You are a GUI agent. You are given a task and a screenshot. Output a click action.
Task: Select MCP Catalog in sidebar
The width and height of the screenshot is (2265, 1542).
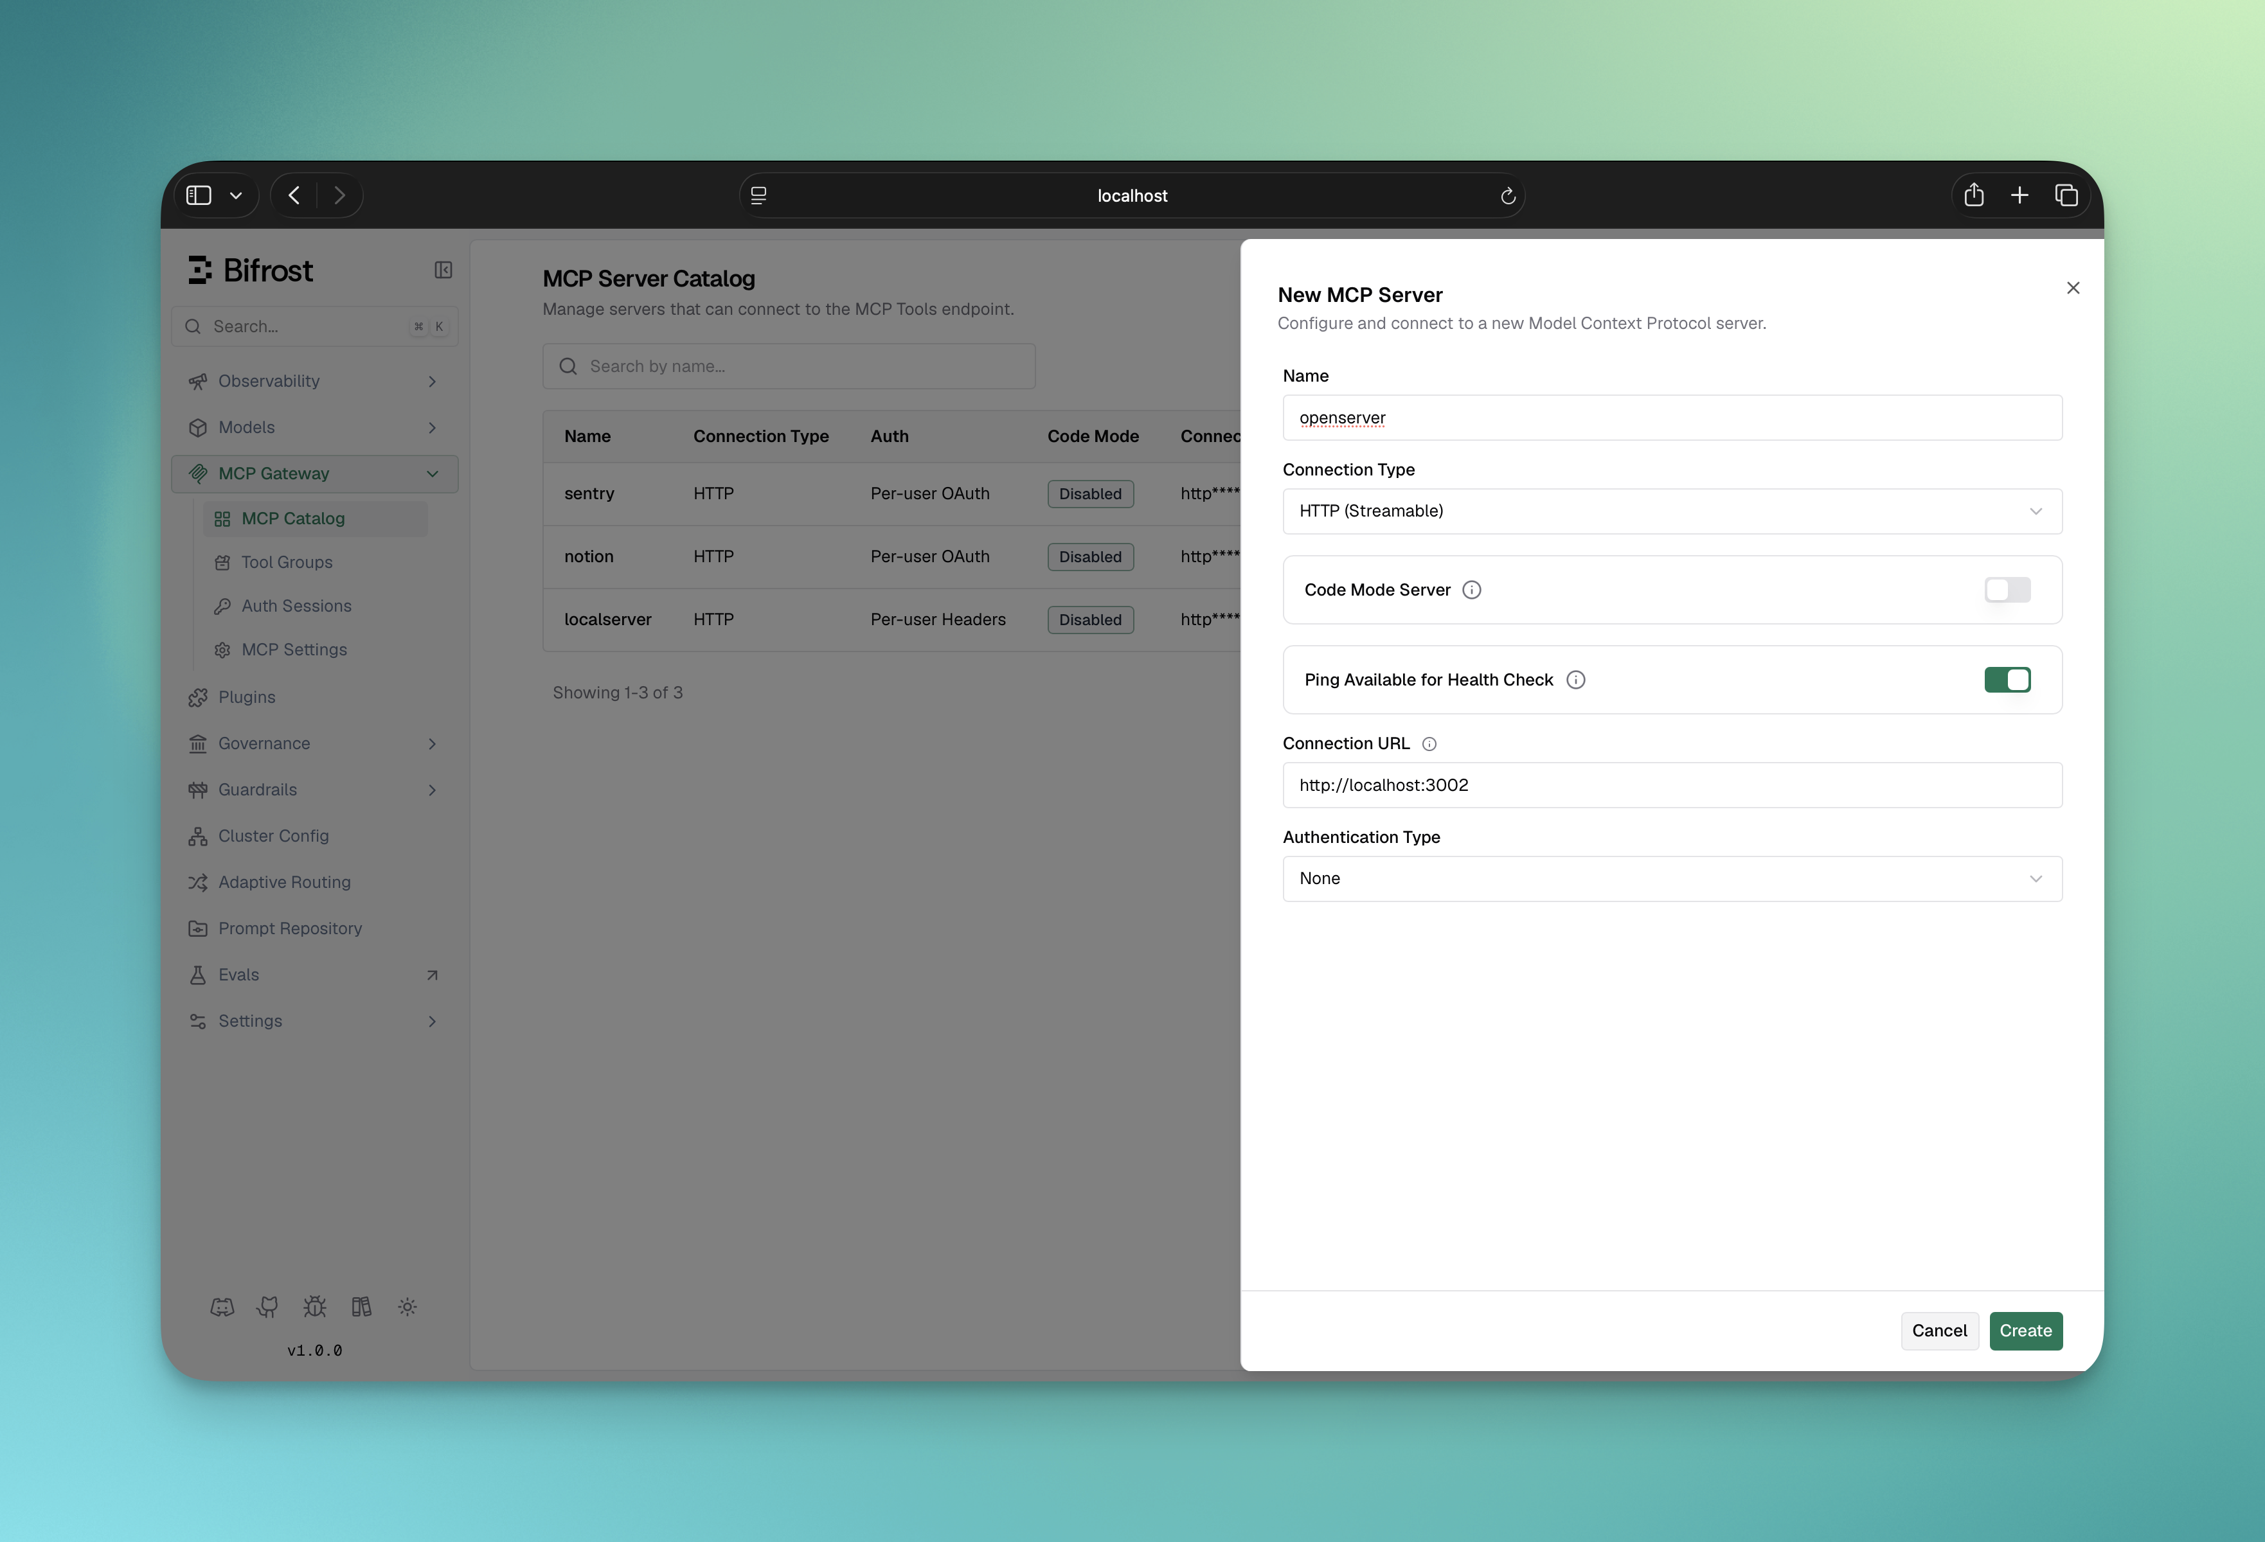point(316,519)
